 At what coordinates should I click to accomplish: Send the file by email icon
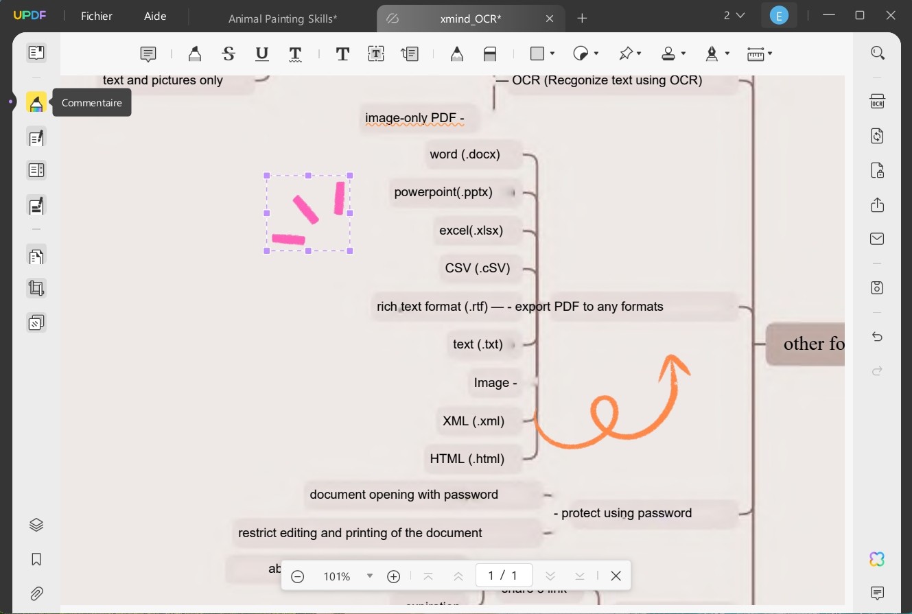coord(877,239)
